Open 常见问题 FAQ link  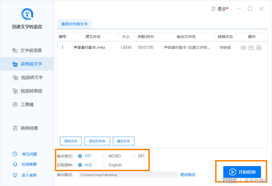[x=30, y=154]
